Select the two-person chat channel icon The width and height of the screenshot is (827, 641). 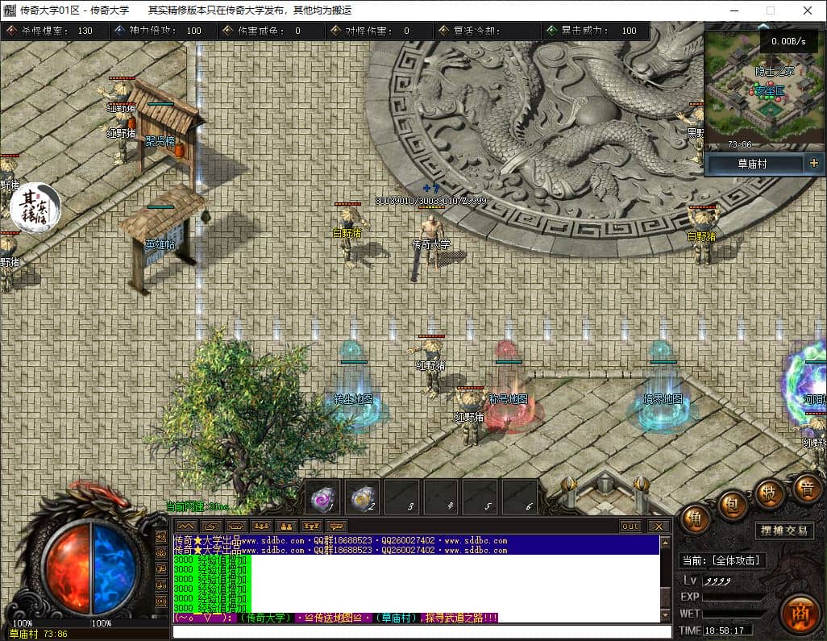point(286,526)
